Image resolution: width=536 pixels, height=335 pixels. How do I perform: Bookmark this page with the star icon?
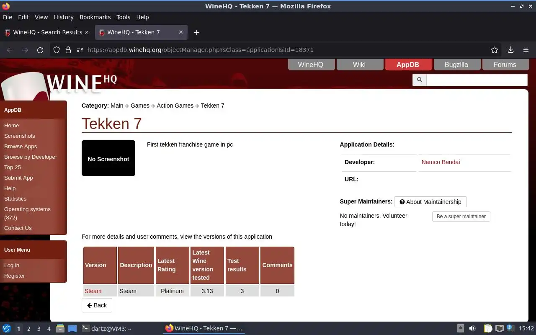[495, 50]
